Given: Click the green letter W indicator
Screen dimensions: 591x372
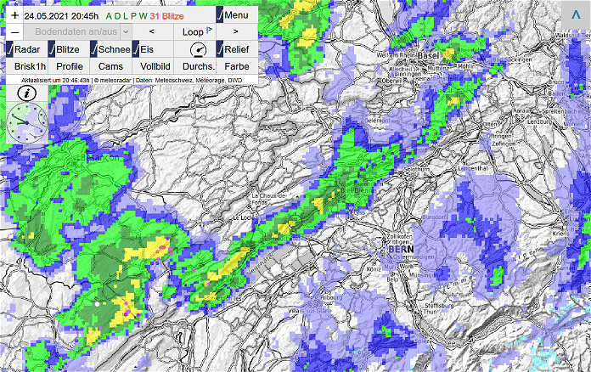Looking at the screenshot, I should pyautogui.click(x=143, y=16).
